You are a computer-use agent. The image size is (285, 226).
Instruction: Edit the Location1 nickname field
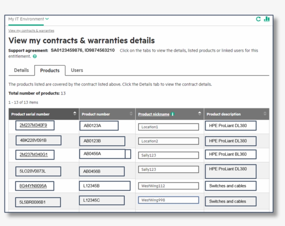click(x=169, y=127)
